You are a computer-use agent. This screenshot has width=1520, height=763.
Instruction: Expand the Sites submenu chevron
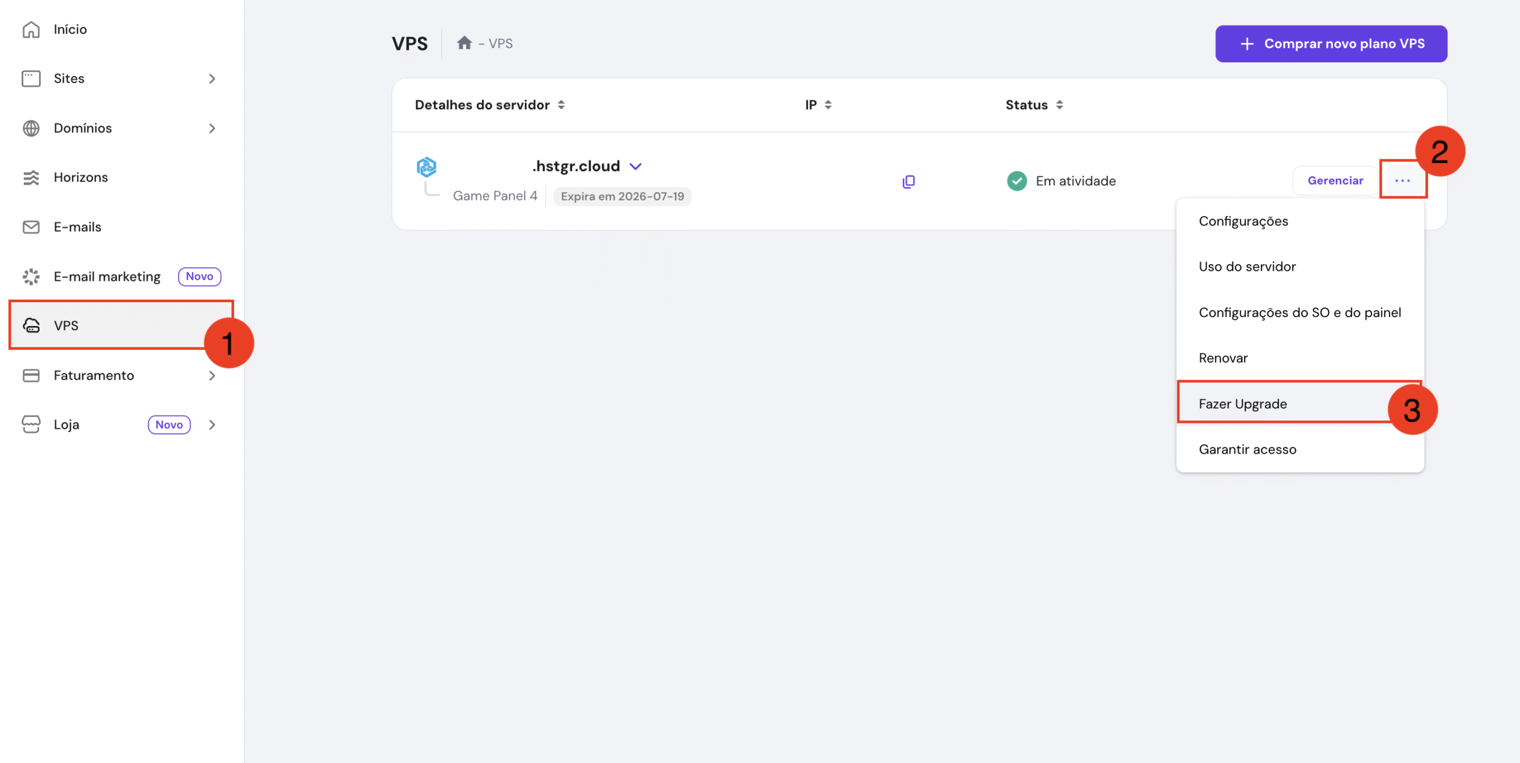(x=212, y=79)
